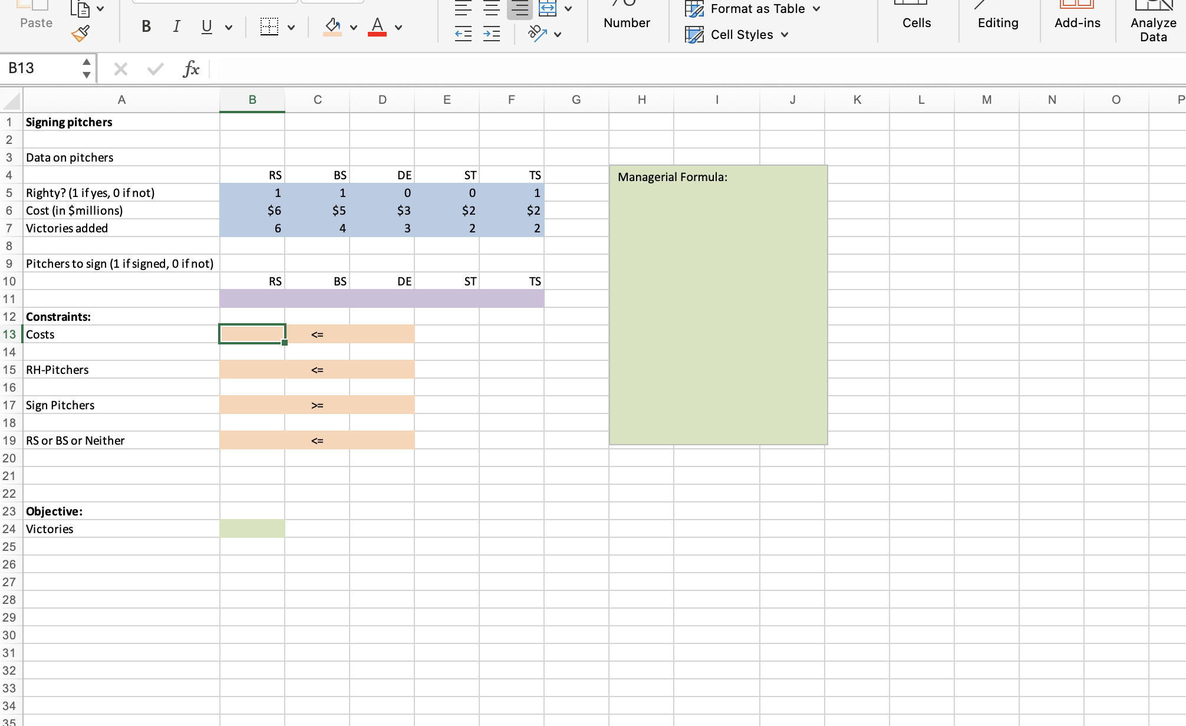Click the text orientation icon
Viewport: 1186px width, 726px height.
(x=538, y=34)
